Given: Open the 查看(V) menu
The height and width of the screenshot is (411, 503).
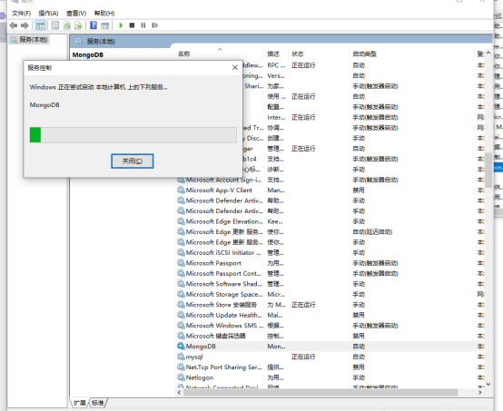Looking at the screenshot, I should coord(76,13).
